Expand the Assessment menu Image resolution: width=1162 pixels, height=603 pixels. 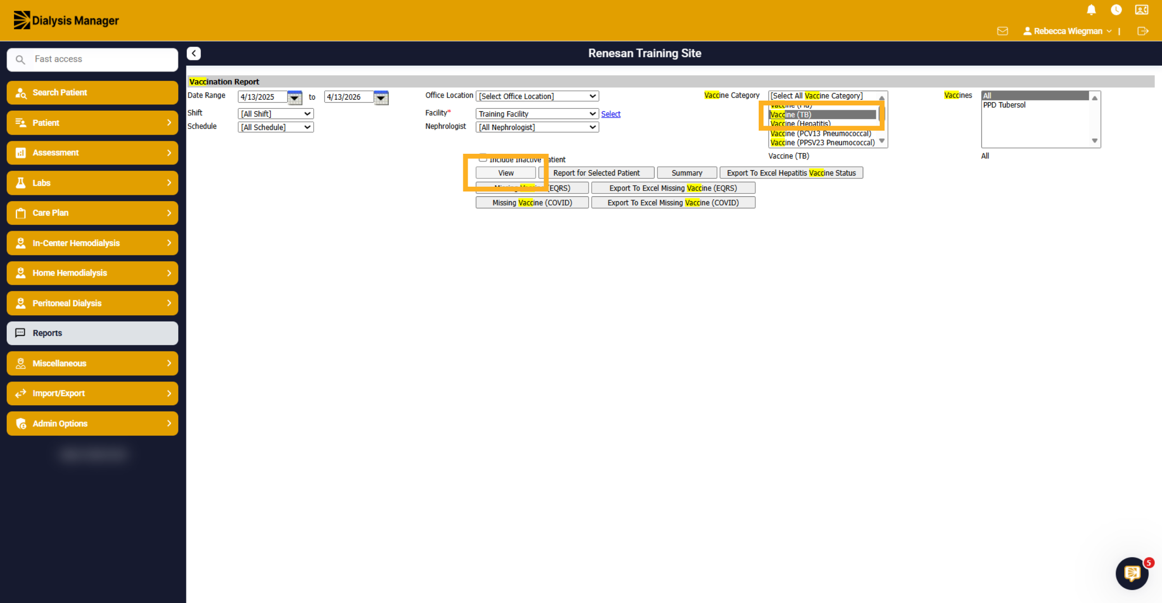pyautogui.click(x=92, y=153)
